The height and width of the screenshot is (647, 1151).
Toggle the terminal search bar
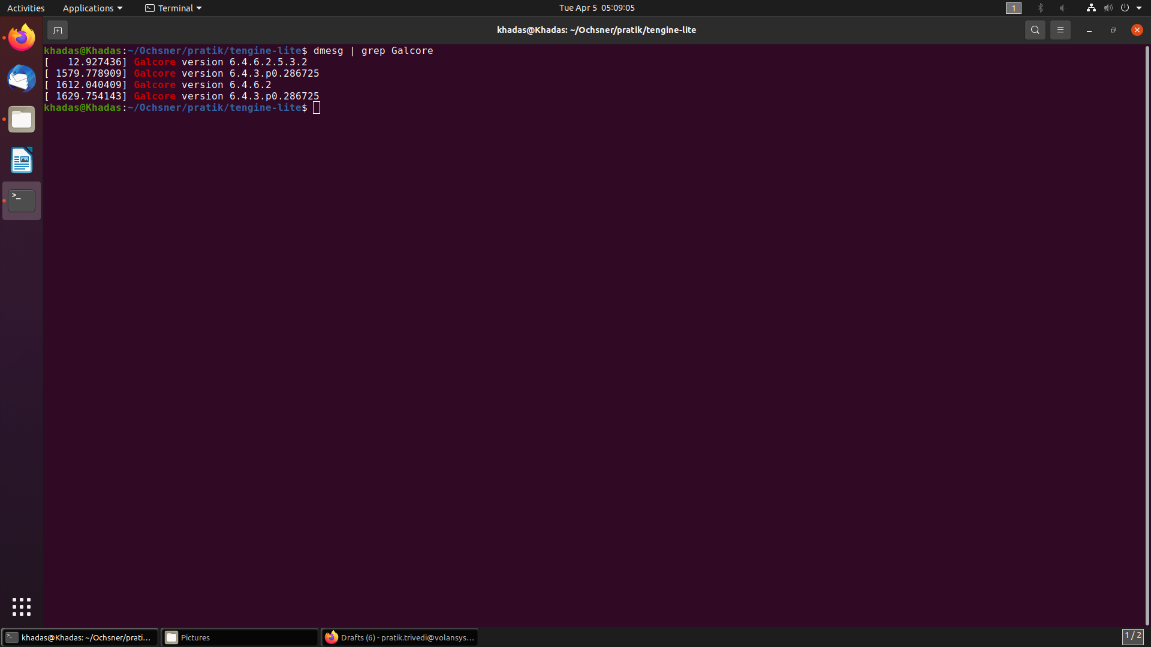coord(1035,29)
